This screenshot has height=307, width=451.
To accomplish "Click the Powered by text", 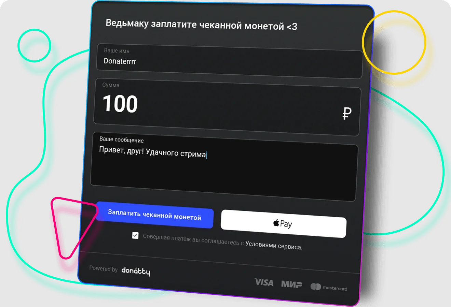I will [103, 269].
